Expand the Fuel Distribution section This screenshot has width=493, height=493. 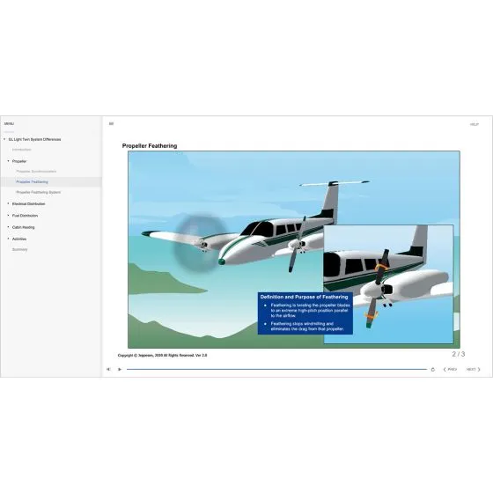coord(8,216)
